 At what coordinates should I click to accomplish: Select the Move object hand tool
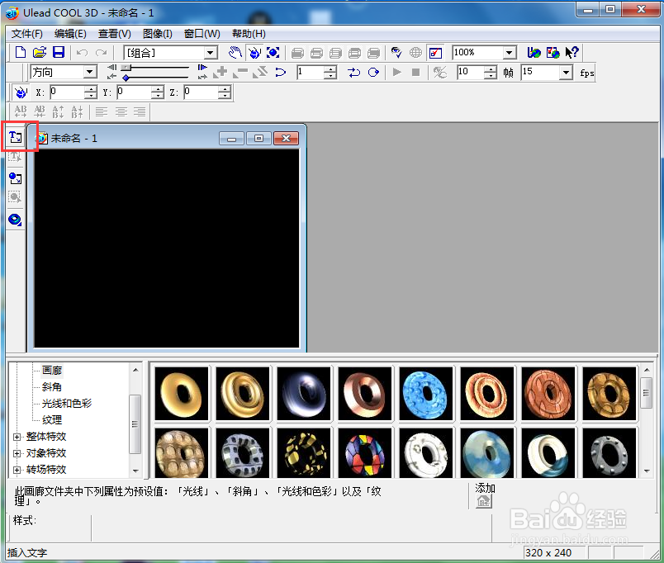235,53
